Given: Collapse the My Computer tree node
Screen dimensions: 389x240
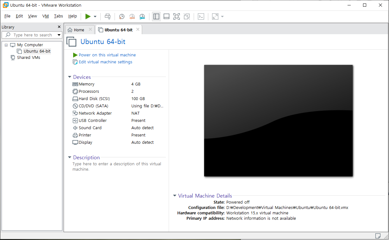Looking at the screenshot, I should [6, 45].
